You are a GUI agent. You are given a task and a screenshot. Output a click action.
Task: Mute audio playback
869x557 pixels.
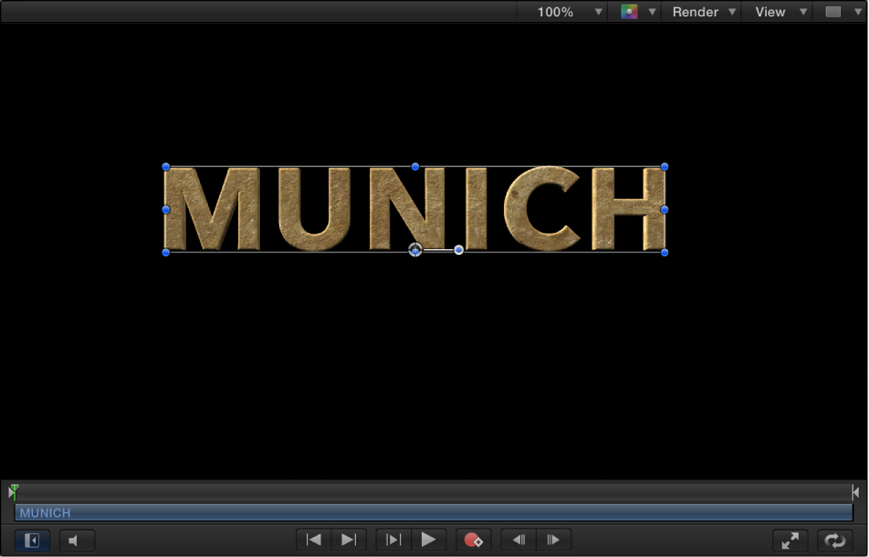tap(77, 540)
